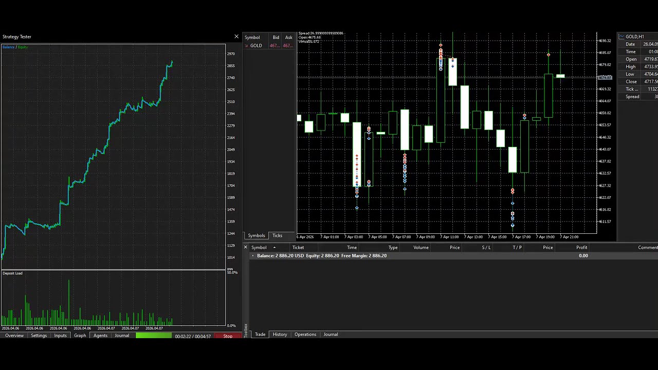Viewport: 658px width, 370px height.
Task: Click the Strategy Tester panel title
Action: (x=17, y=36)
